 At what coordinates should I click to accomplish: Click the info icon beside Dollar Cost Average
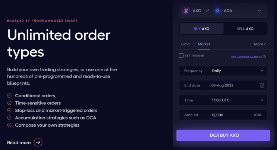click(x=264, y=57)
